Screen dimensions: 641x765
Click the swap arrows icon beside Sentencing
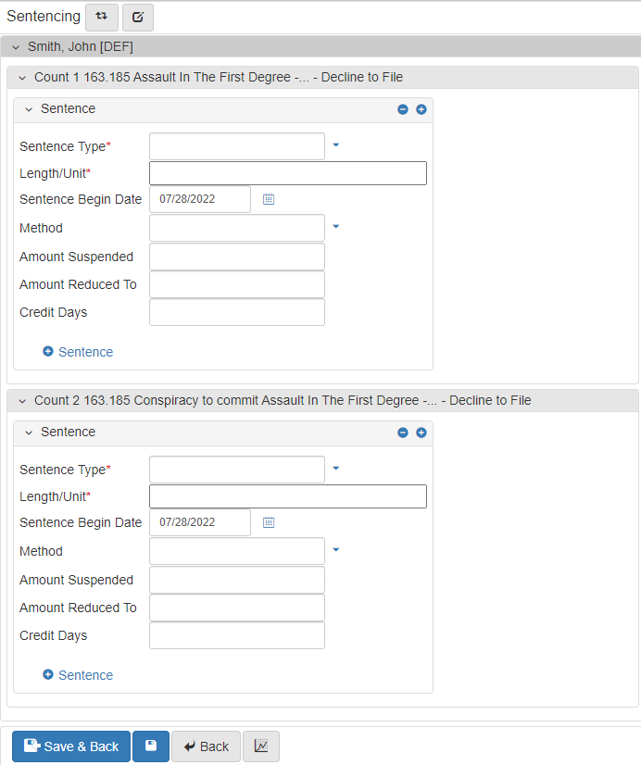click(x=101, y=17)
